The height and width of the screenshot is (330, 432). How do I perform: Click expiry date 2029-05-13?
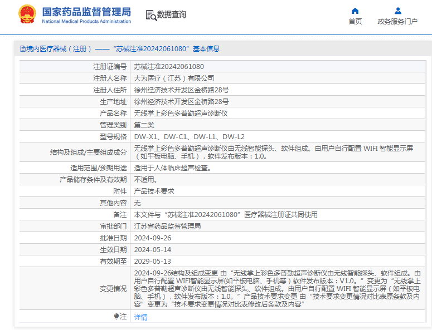tap(153, 261)
